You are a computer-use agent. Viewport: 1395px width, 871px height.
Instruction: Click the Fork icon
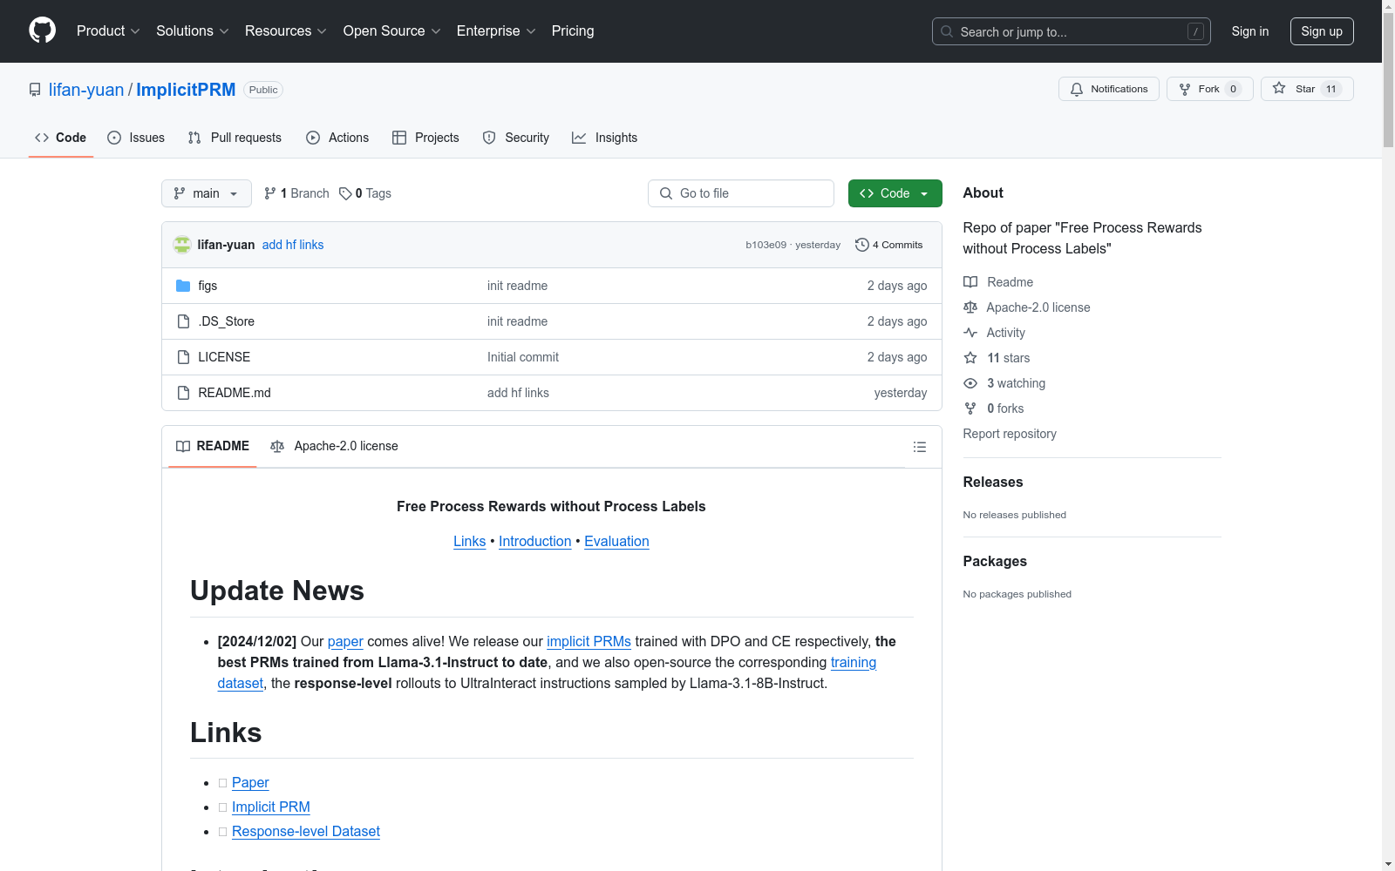coord(1185,89)
